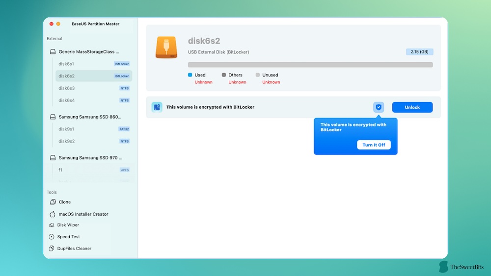
Task: Click the blue Used legend swatch
Action: tap(190, 75)
